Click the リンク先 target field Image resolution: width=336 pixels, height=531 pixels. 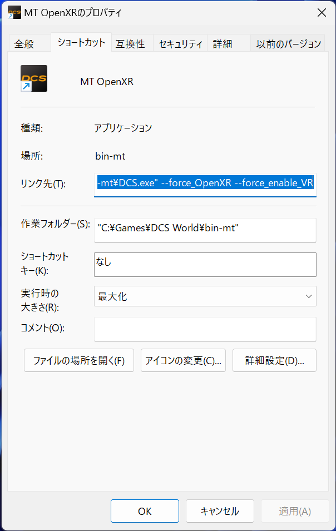pyautogui.click(x=205, y=185)
